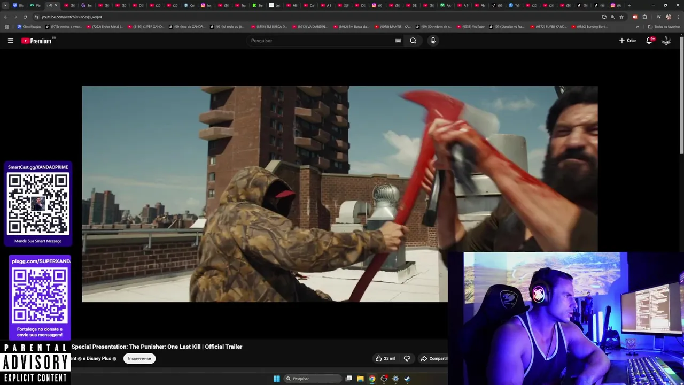The image size is (684, 385).
Task: Go back with browser back arrow
Action: click(x=6, y=17)
